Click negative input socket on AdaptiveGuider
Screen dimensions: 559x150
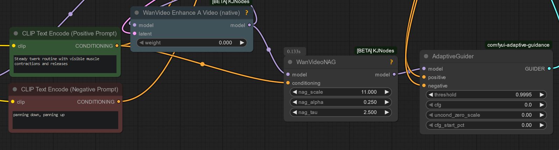424,86
